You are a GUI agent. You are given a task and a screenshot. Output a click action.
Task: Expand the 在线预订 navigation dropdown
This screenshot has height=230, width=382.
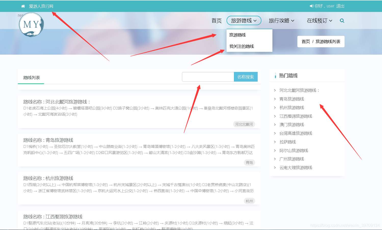tap(320, 21)
